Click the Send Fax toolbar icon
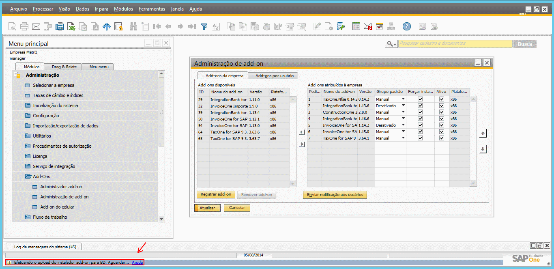The image size is (554, 269). coord(60,27)
